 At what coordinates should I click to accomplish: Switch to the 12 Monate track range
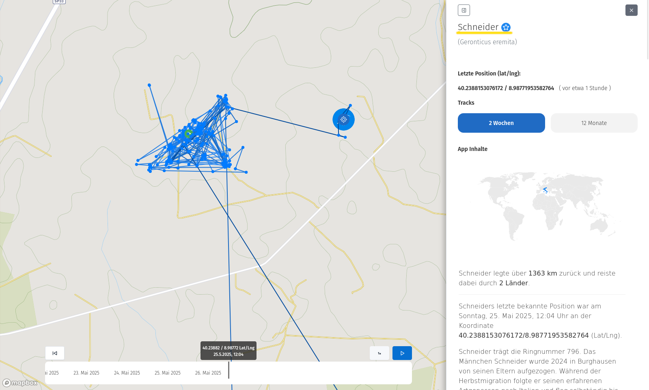pos(594,123)
